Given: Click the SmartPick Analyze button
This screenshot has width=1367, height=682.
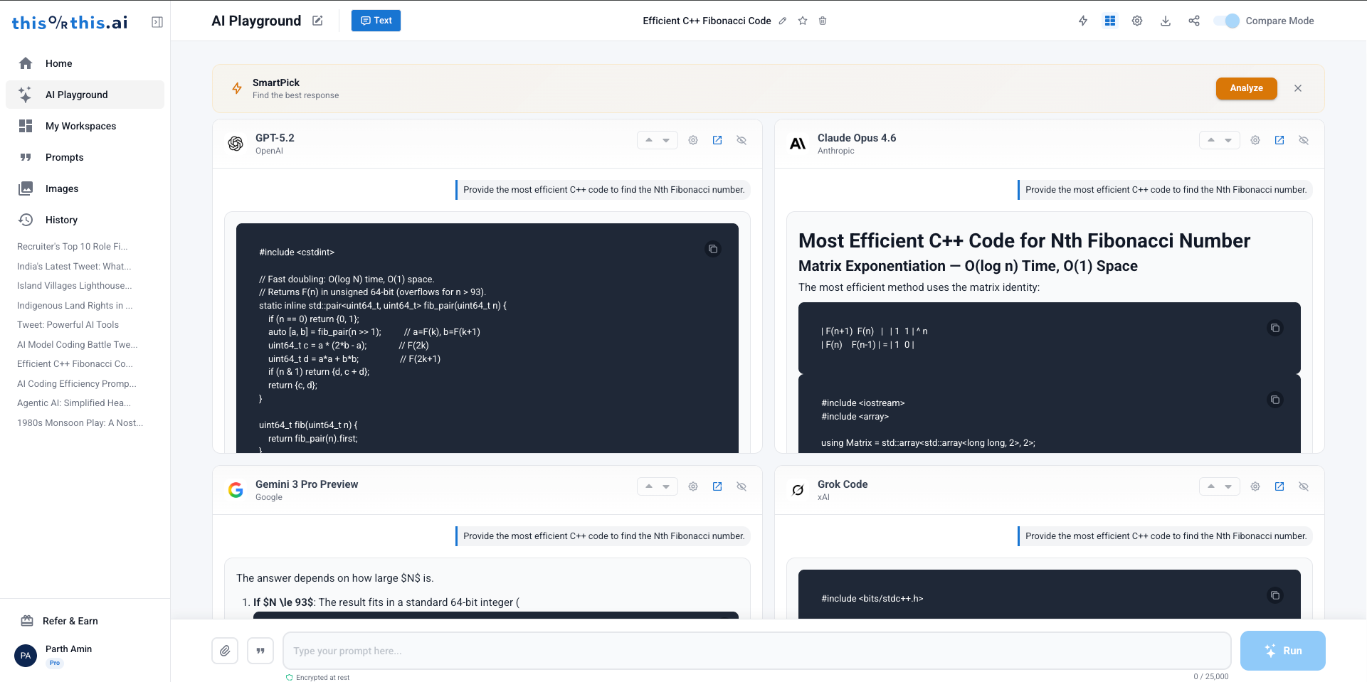Looking at the screenshot, I should point(1247,88).
